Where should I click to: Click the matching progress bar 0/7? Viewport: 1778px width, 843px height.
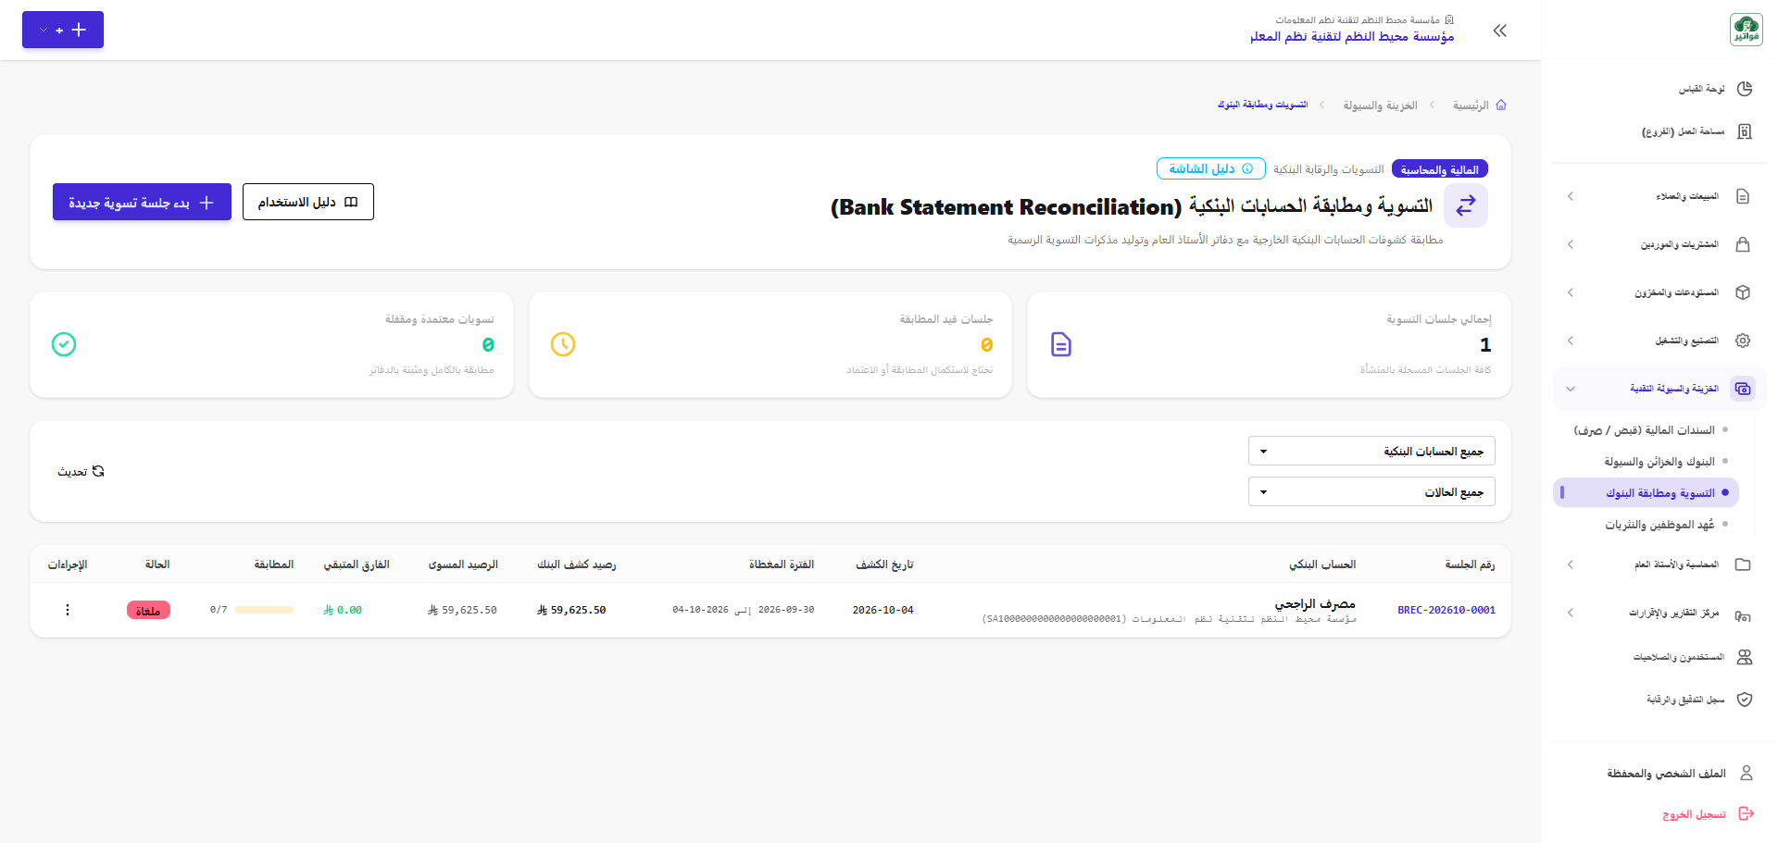click(x=264, y=610)
